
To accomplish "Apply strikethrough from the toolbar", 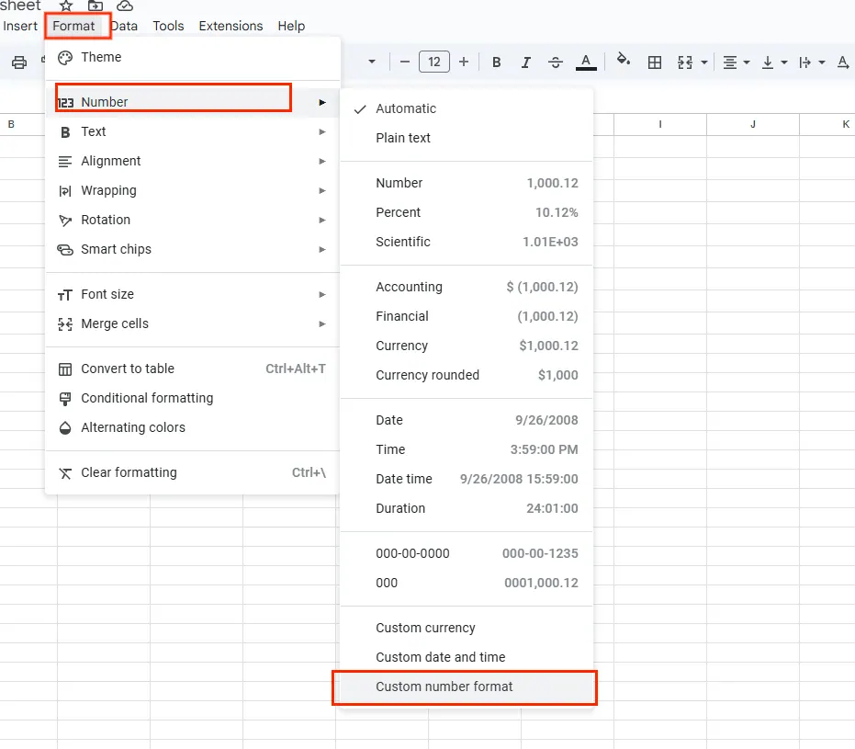I will 556,62.
